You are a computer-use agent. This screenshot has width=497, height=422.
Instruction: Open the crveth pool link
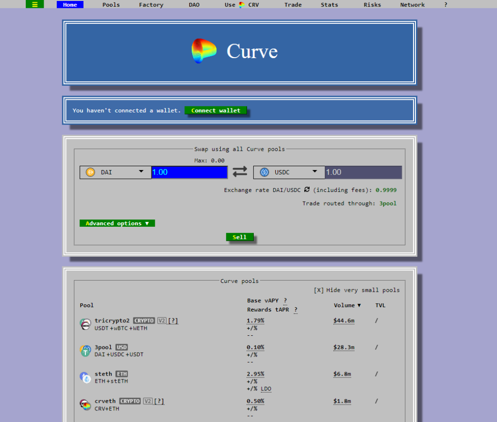point(105,401)
